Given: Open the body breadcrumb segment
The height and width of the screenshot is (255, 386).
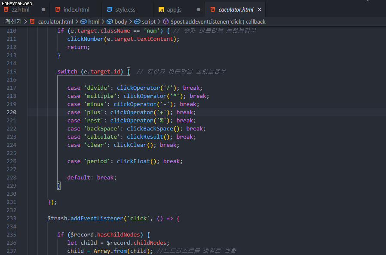Looking at the screenshot, I should click(121, 21).
